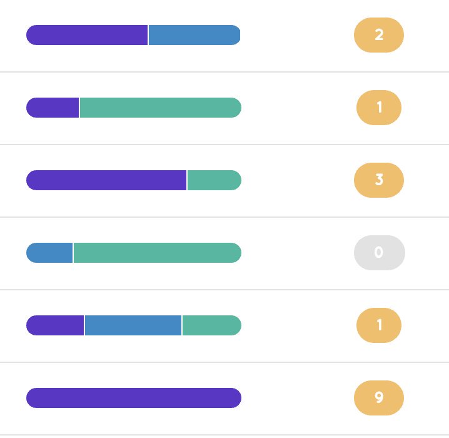Click the second row's badge showing 1

(379, 108)
